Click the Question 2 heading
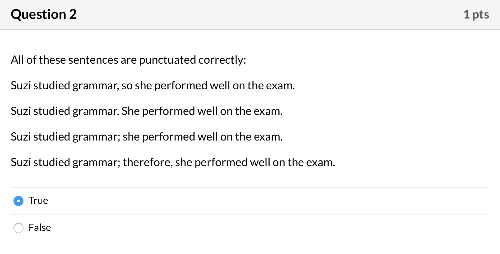Screen dimensions: 500x254 coord(43,14)
